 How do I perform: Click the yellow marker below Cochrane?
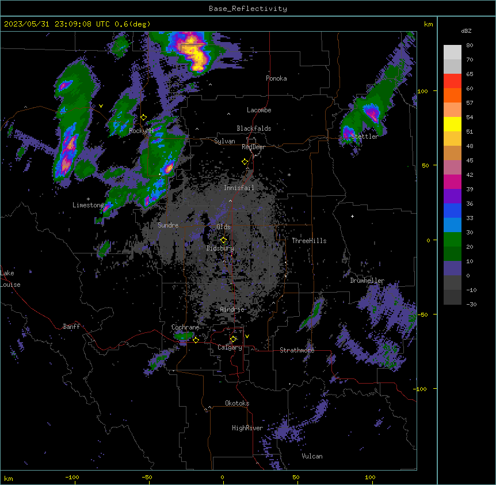pos(196,340)
